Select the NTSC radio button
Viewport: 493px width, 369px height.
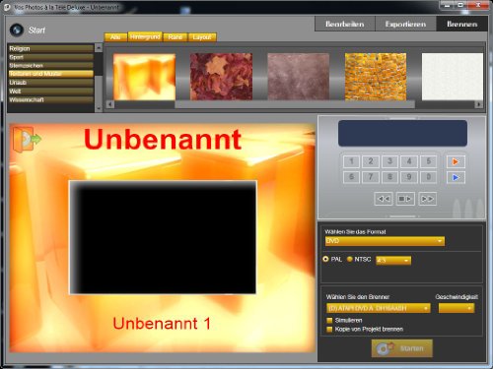pos(350,259)
